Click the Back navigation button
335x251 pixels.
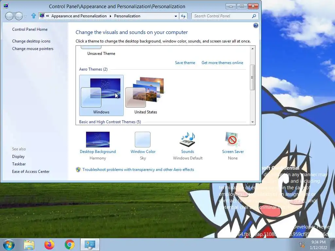[x=9, y=16]
